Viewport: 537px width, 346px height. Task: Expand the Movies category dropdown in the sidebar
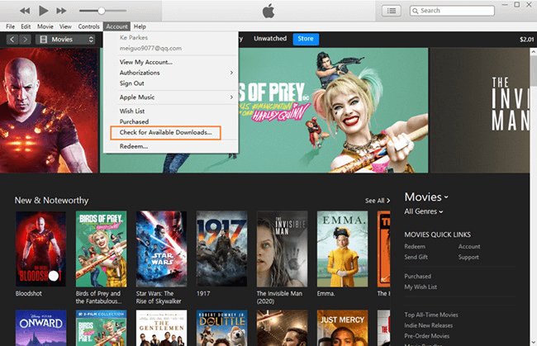click(x=426, y=197)
